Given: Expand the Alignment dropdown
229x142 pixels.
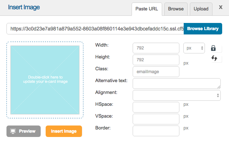Looking at the screenshot, I should 177,95.
